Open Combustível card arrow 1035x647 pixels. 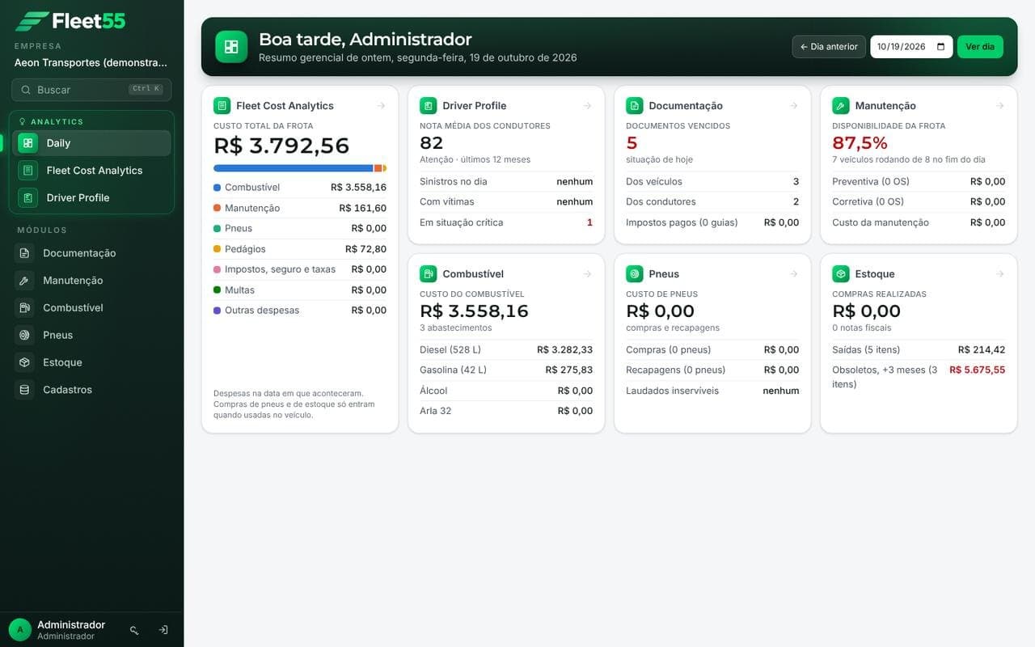click(587, 274)
